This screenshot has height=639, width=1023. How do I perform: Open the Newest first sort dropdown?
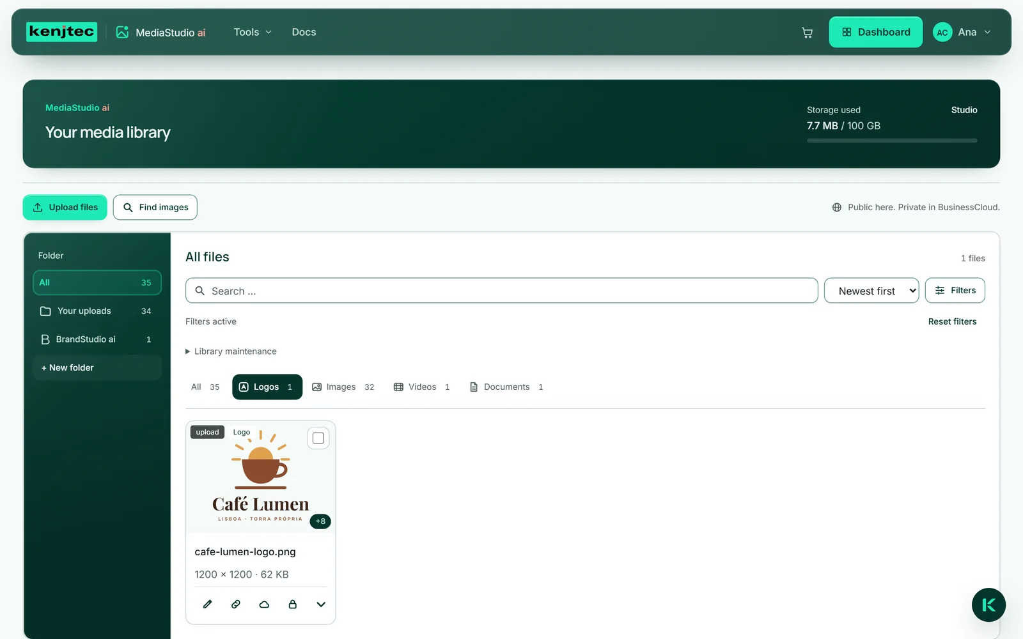[x=871, y=291]
